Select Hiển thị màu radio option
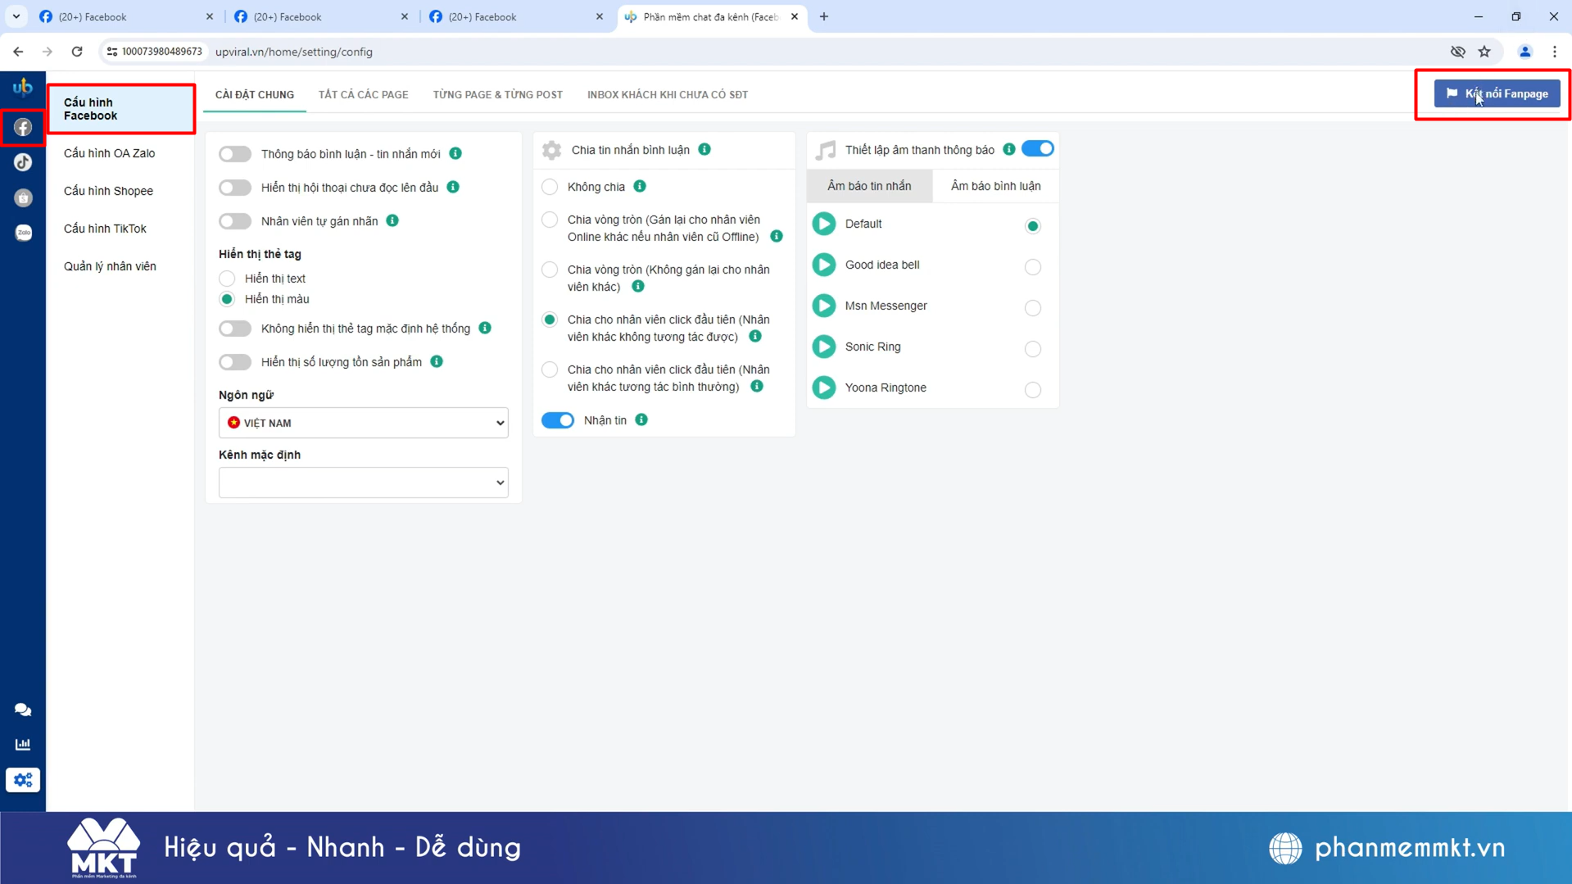Image resolution: width=1572 pixels, height=884 pixels. pos(227,299)
